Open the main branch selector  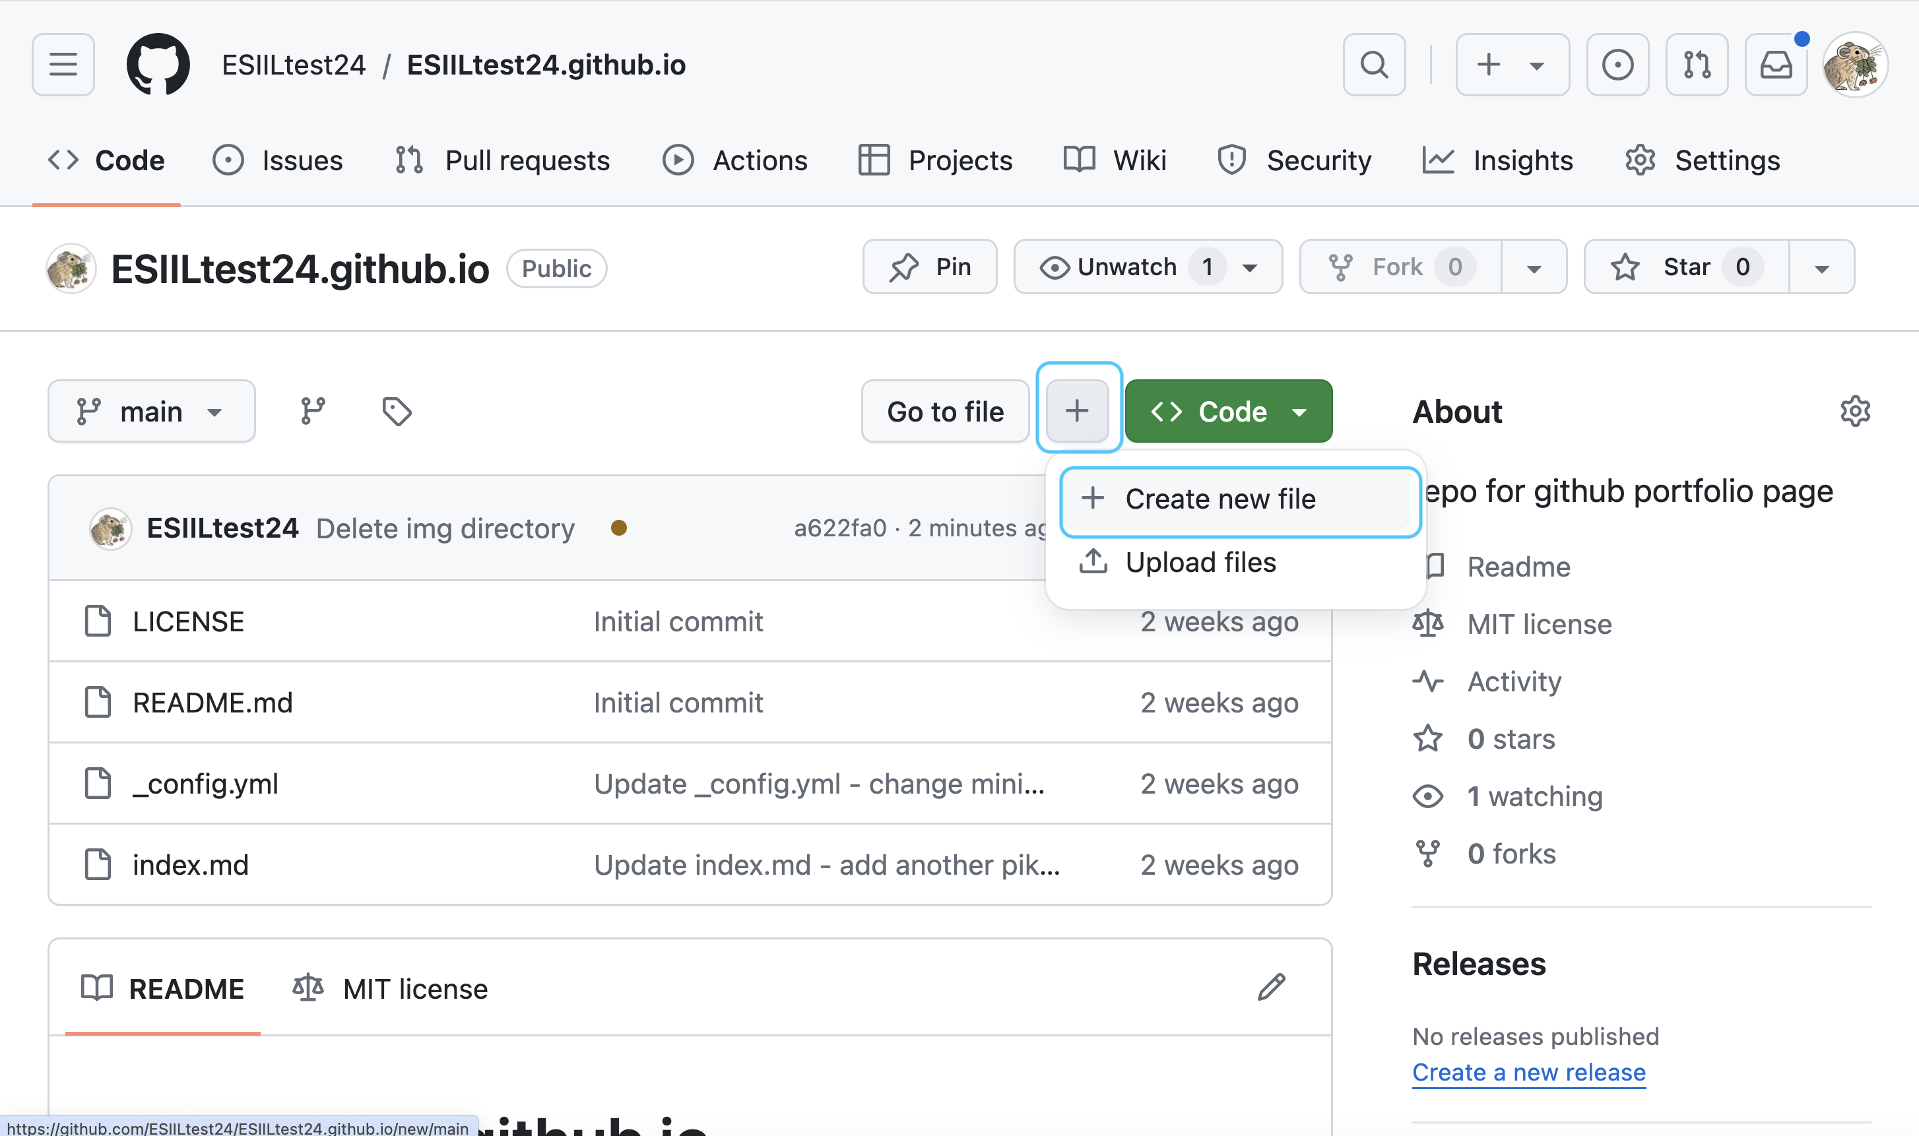[152, 411]
